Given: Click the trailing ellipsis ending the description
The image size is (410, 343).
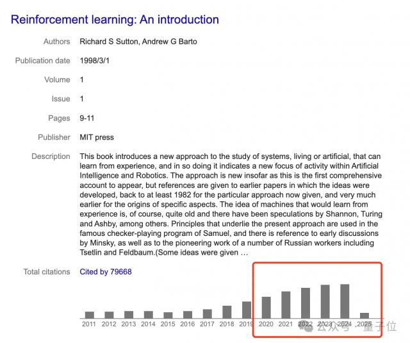Looking at the screenshot, I should click(244, 253).
